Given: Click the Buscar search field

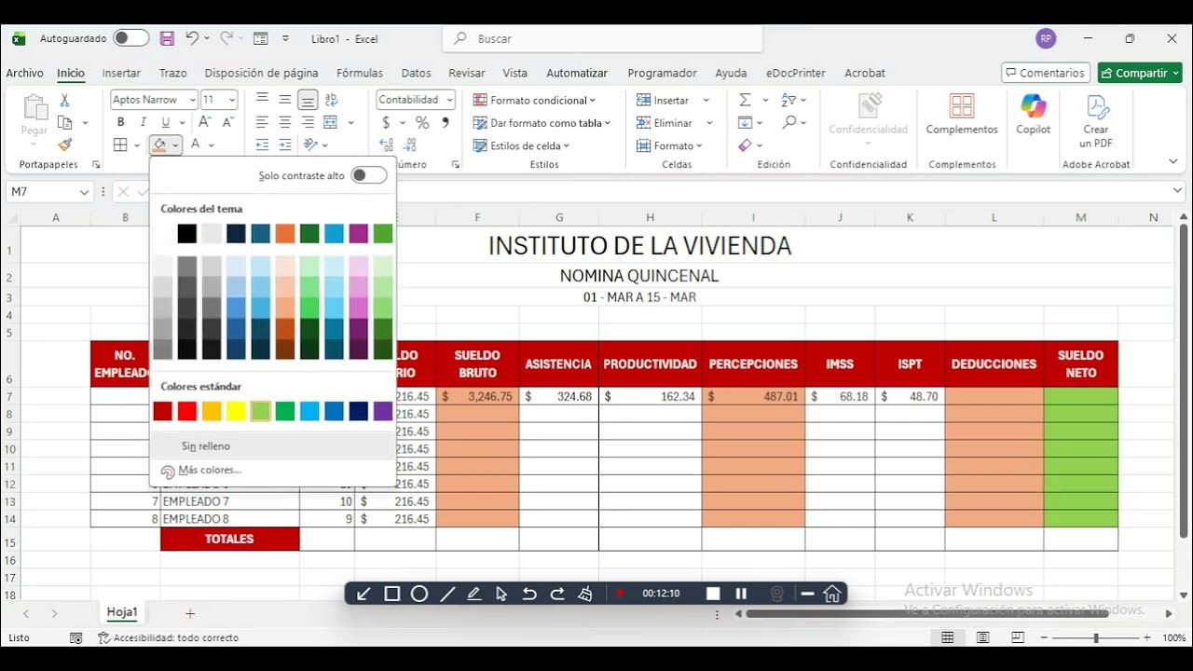Looking at the screenshot, I should click(603, 38).
